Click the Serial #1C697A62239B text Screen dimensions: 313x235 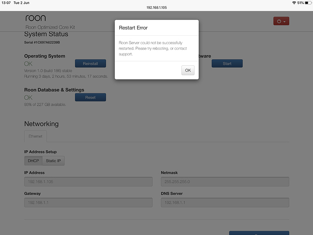click(42, 42)
